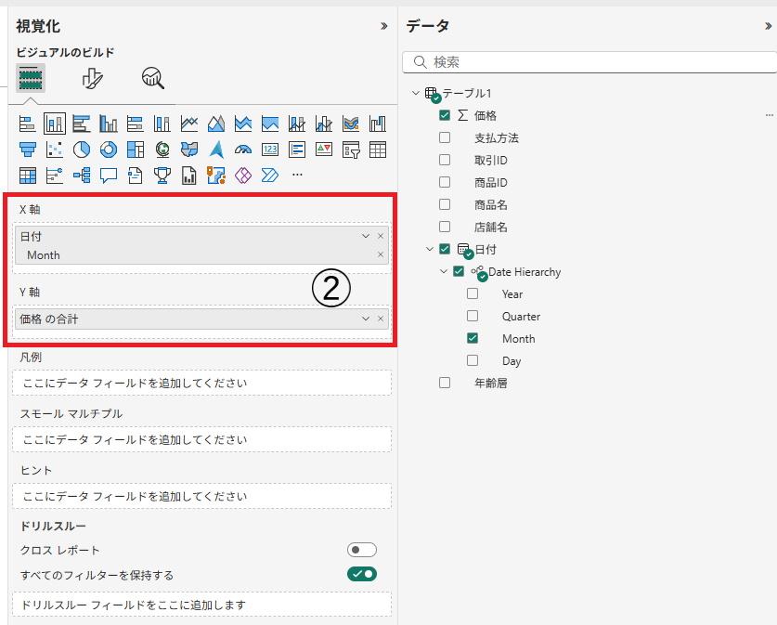This screenshot has height=625, width=777.
Task: Click the 検索 search field
Action: (594, 62)
